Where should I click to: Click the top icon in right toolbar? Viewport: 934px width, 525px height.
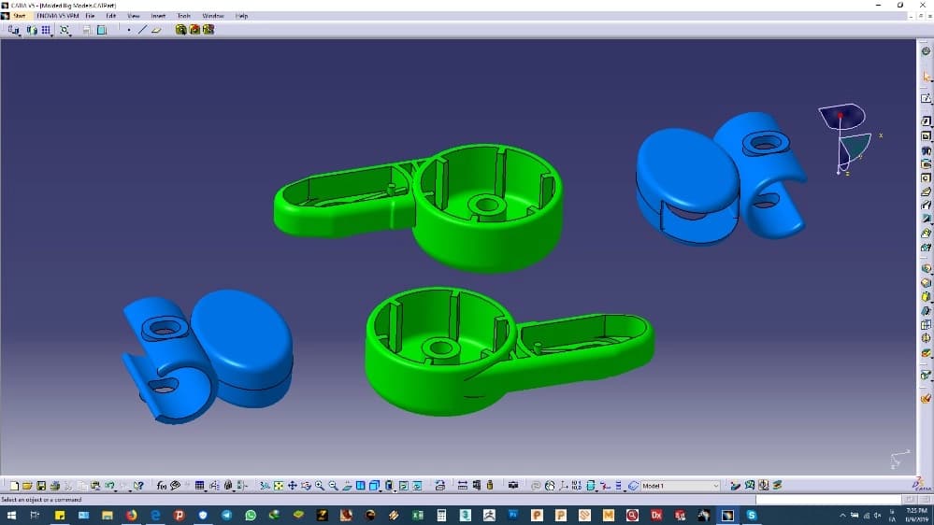[926, 51]
